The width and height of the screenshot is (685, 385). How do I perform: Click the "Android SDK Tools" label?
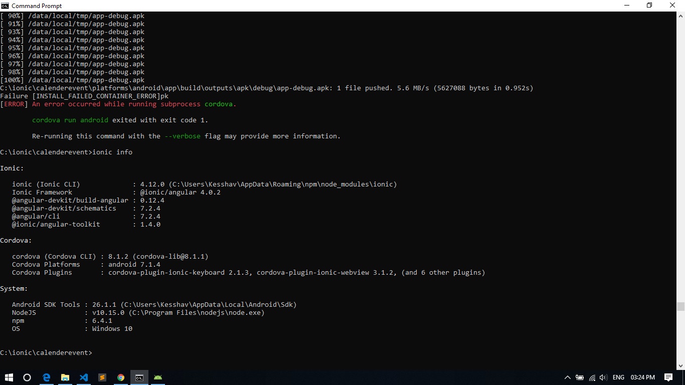click(x=46, y=305)
